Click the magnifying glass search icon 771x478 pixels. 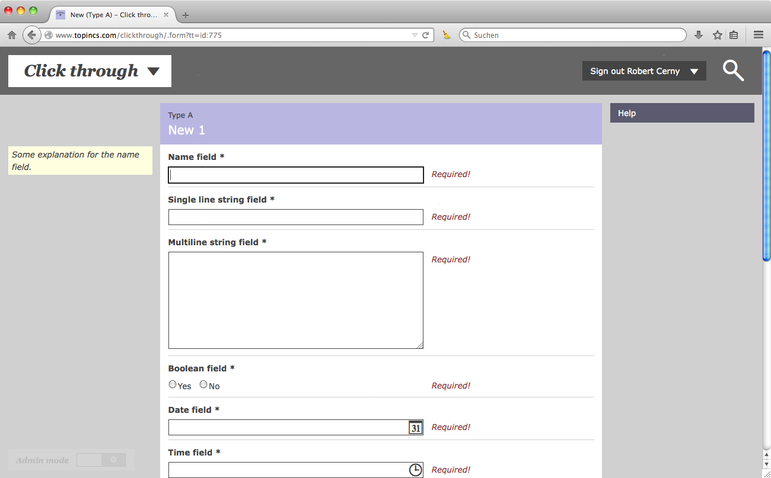pyautogui.click(x=733, y=71)
